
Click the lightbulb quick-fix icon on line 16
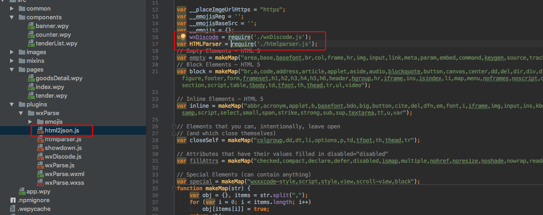(182, 37)
